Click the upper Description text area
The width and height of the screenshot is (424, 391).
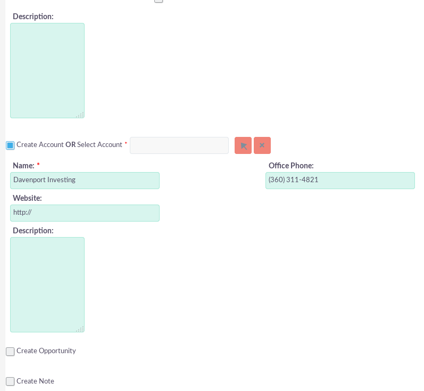(x=47, y=70)
